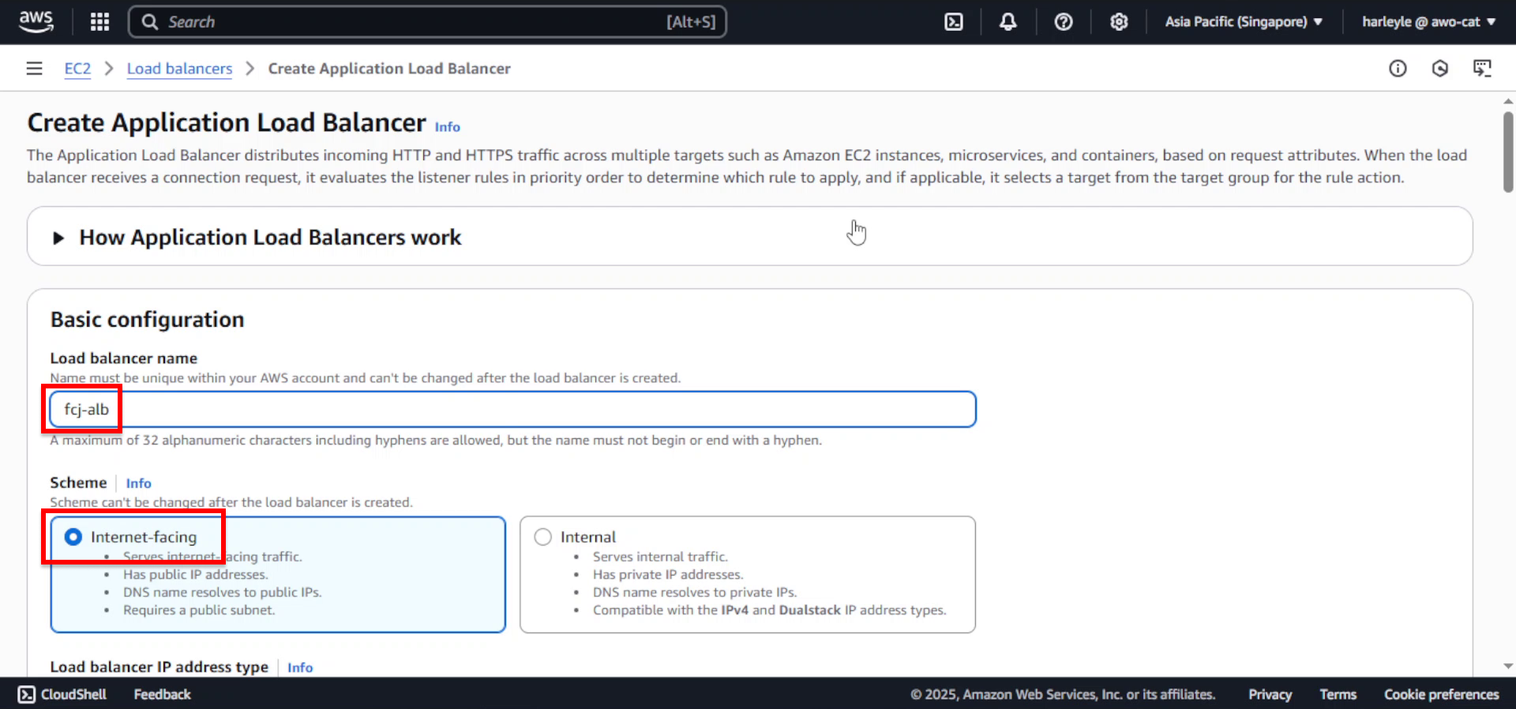This screenshot has width=1516, height=709.
Task: Toggle the side navigation hamburger menu
Action: pos(34,69)
